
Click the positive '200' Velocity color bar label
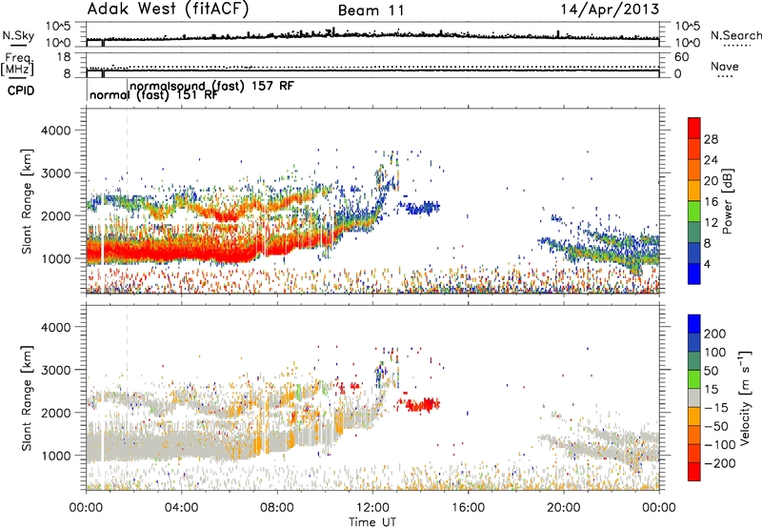click(x=715, y=334)
